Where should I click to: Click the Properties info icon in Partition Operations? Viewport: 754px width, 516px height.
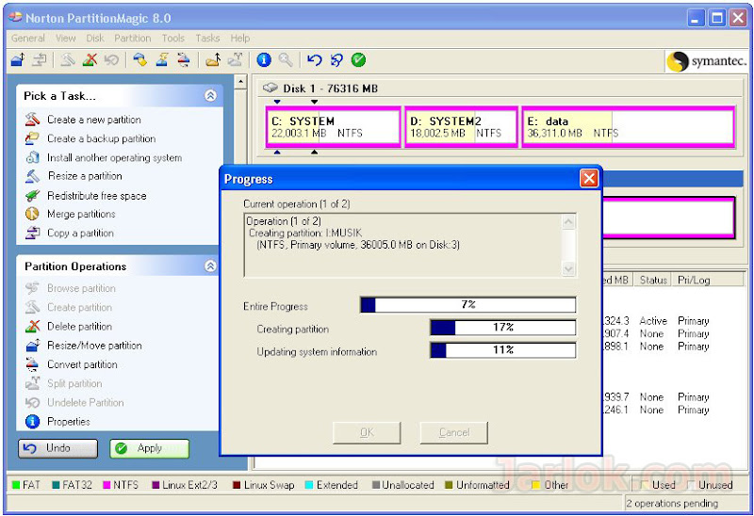tap(32, 421)
